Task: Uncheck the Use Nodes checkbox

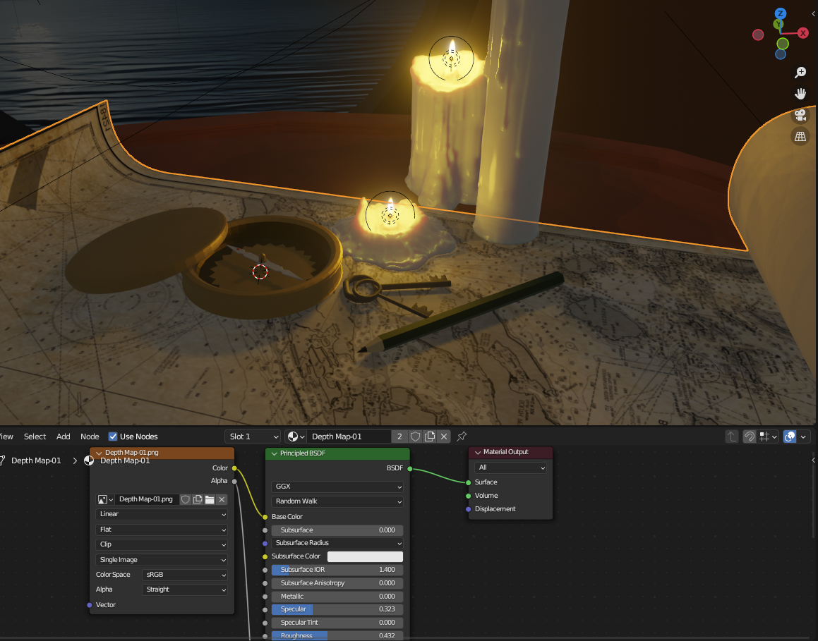Action: [x=113, y=437]
